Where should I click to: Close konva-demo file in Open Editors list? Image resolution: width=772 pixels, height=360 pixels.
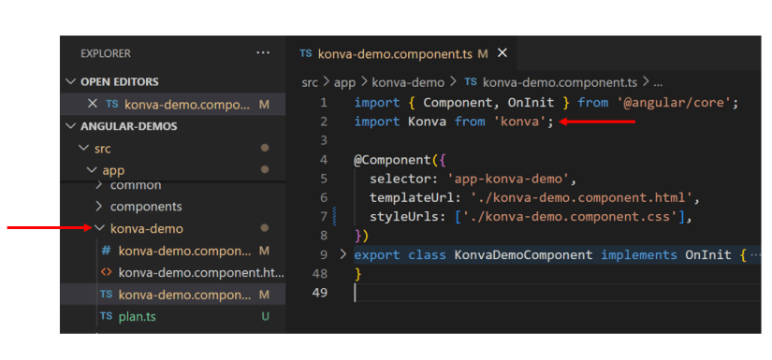pos(92,104)
